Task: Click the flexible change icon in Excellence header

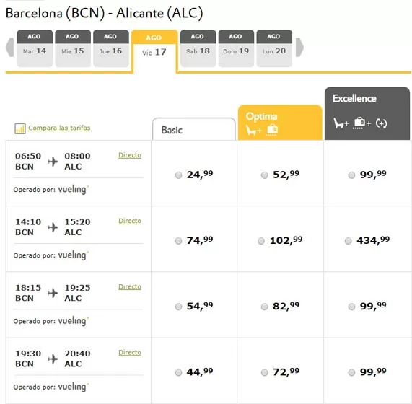Action: pos(381,123)
